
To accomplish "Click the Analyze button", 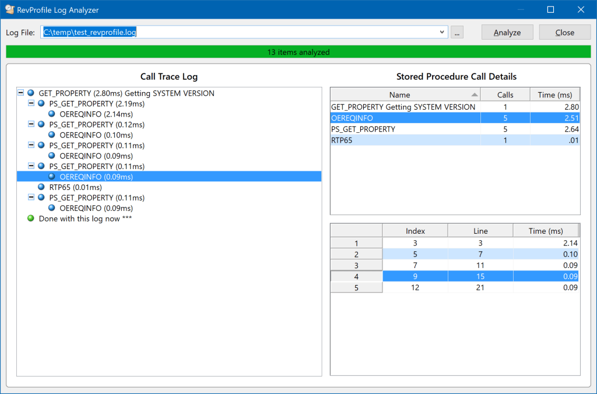I will [x=507, y=32].
